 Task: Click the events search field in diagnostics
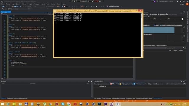click(x=174, y=48)
